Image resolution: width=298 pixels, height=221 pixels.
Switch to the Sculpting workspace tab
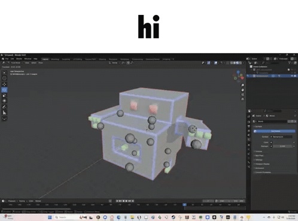[66, 59]
